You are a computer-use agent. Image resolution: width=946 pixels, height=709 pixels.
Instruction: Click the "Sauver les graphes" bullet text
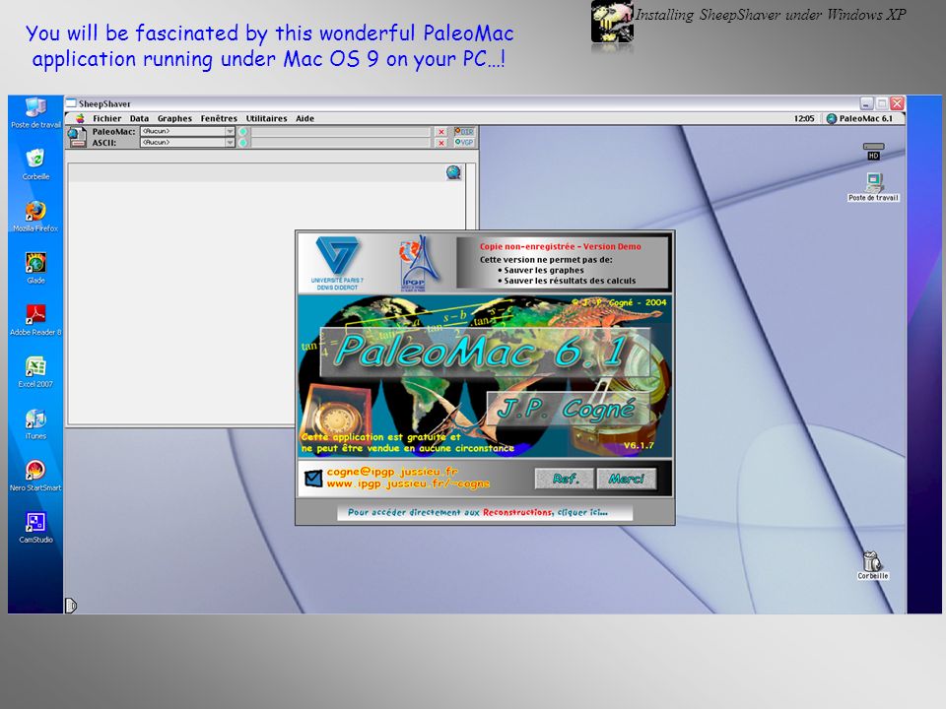coord(544,270)
